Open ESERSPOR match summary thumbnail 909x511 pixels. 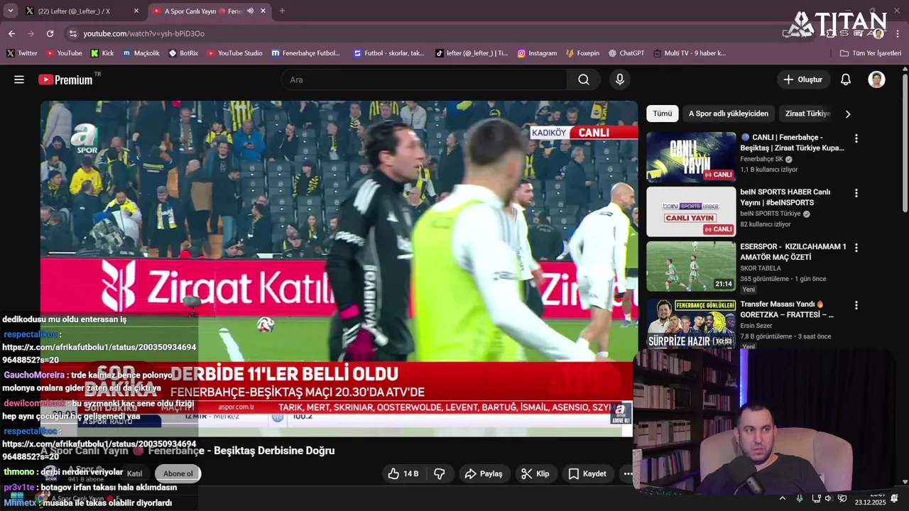click(x=691, y=266)
